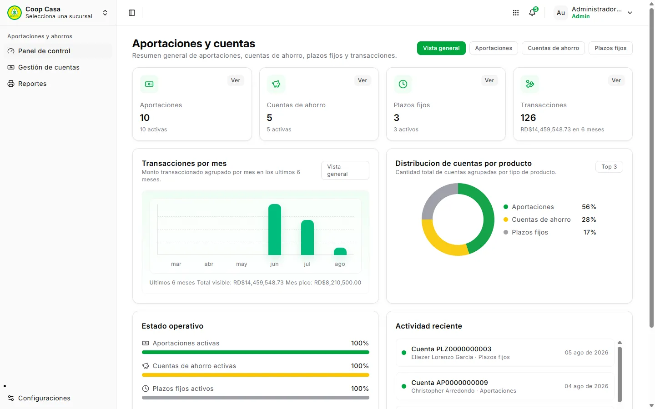Click 'RD$14,459,548.73 en 6 meses' text

(x=562, y=130)
